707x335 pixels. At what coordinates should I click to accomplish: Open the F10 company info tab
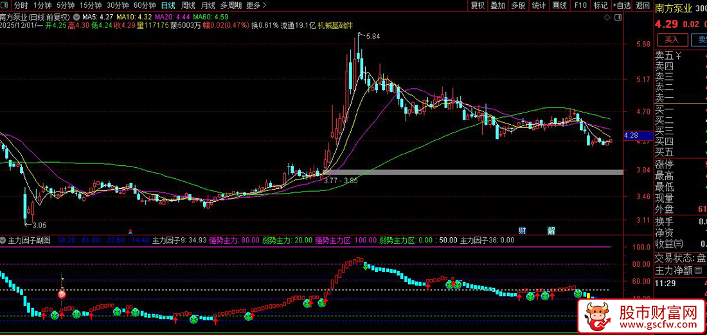click(x=580, y=5)
